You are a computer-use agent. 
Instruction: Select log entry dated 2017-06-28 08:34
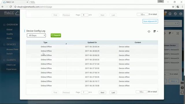point(92,47)
